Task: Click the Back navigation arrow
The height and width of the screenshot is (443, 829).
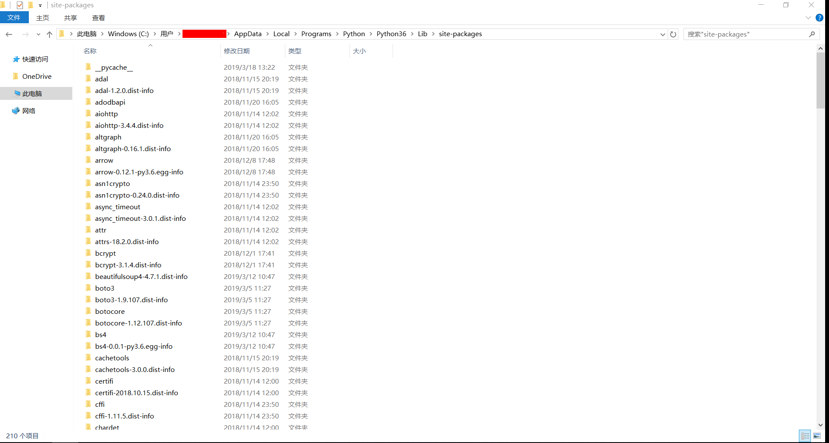Action: (x=9, y=34)
